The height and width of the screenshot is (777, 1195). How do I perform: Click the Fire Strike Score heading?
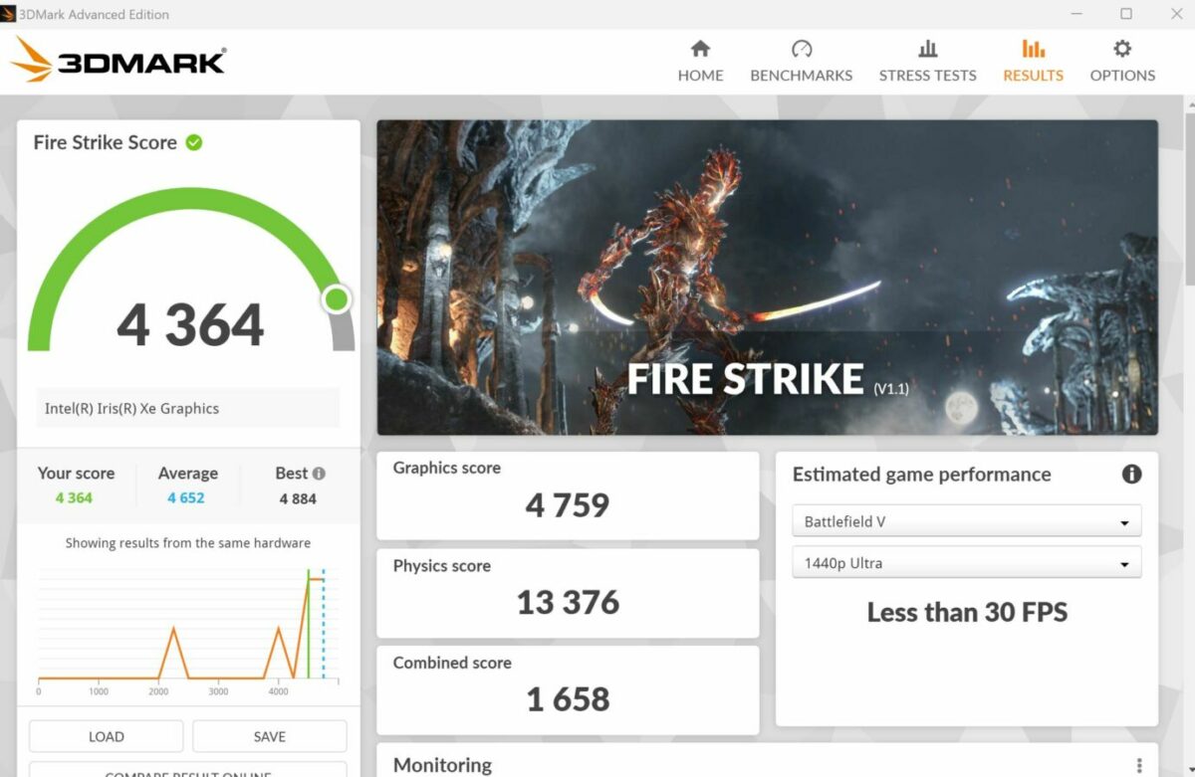click(105, 142)
